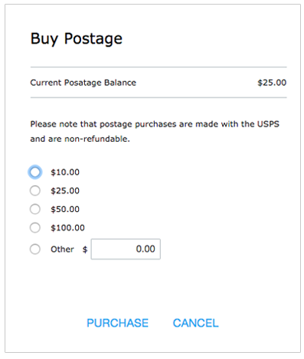
Task: Click the 'non-refundable' text in notice
Action: (x=97, y=139)
